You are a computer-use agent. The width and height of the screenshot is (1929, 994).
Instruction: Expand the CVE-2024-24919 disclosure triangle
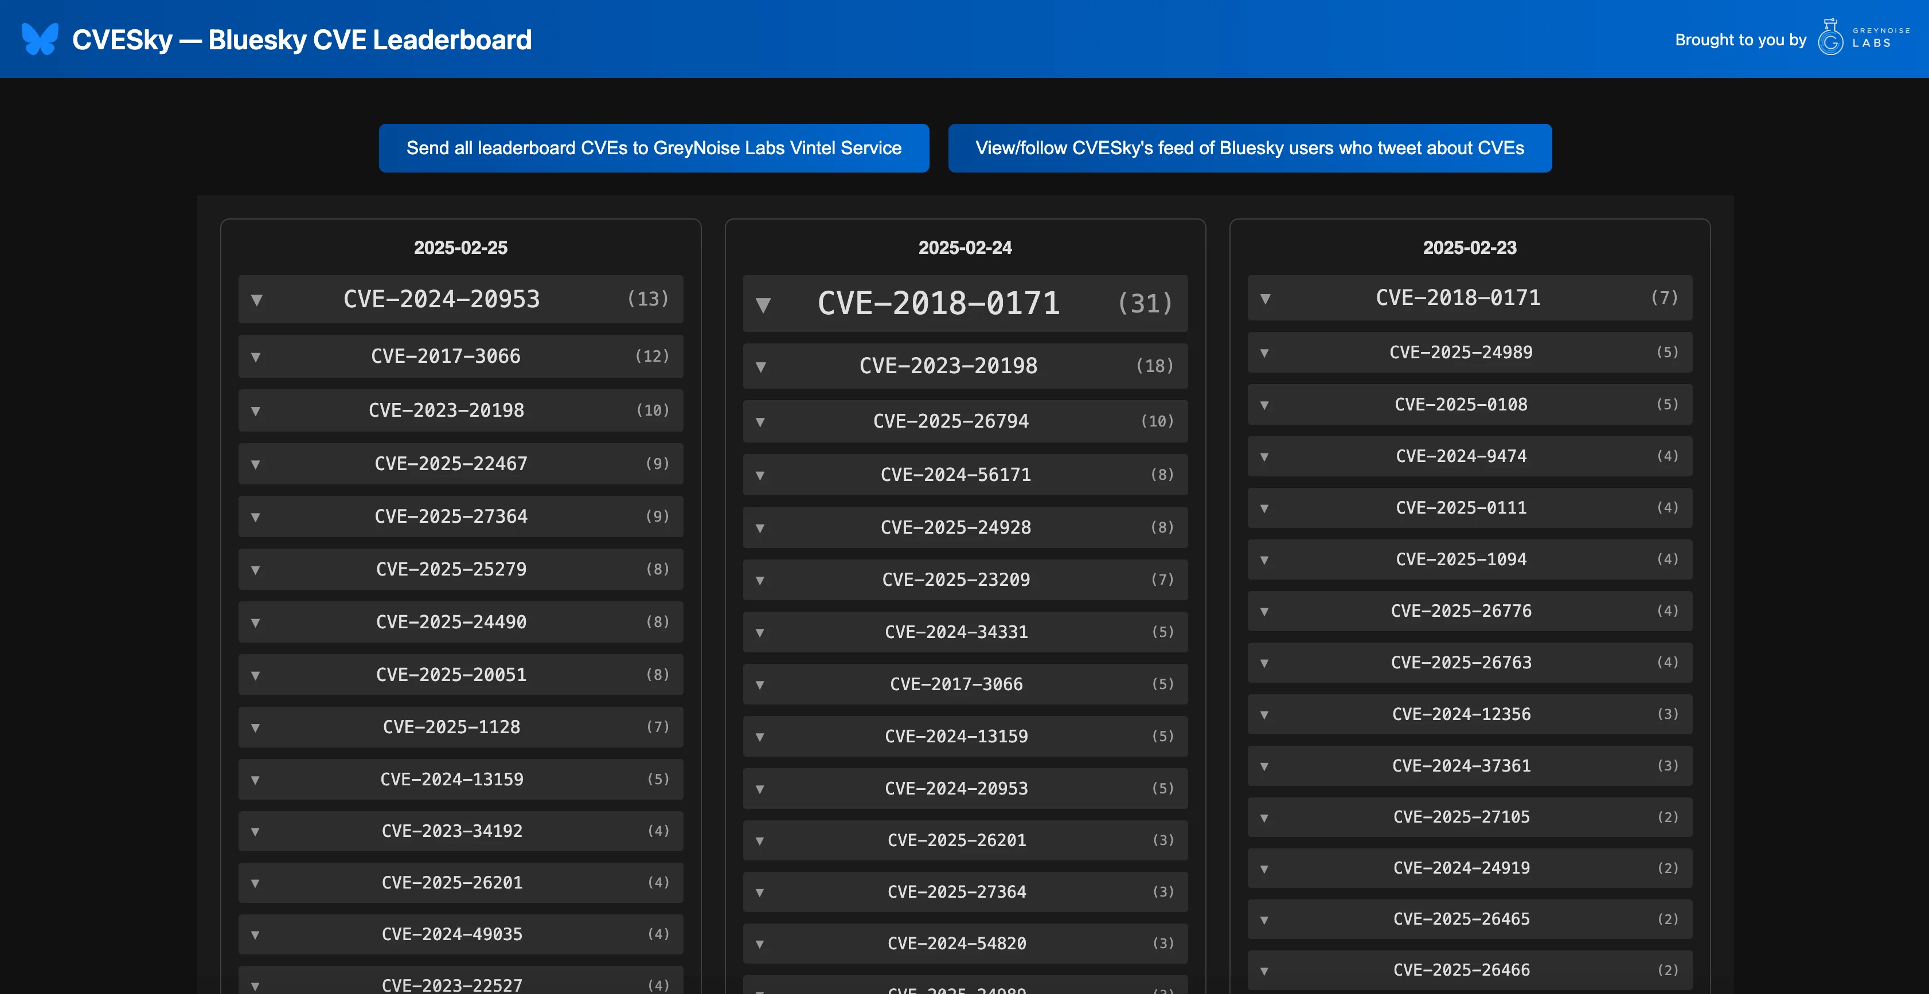click(1265, 869)
